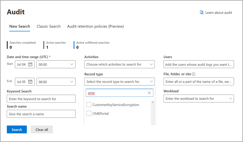Image resolution: width=243 pixels, height=142 pixels.
Task: Tick the OMEPortal record type checkbox
Action: 89,113
